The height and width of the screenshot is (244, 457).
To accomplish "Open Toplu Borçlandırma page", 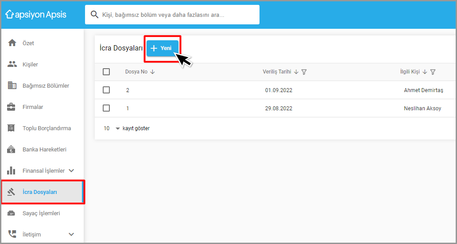I will [x=43, y=128].
